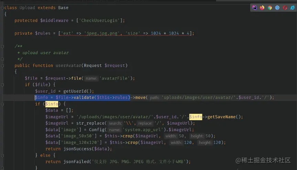297x170 pixels.
Task: Click the 'Config(' function call
Action: [98, 129]
